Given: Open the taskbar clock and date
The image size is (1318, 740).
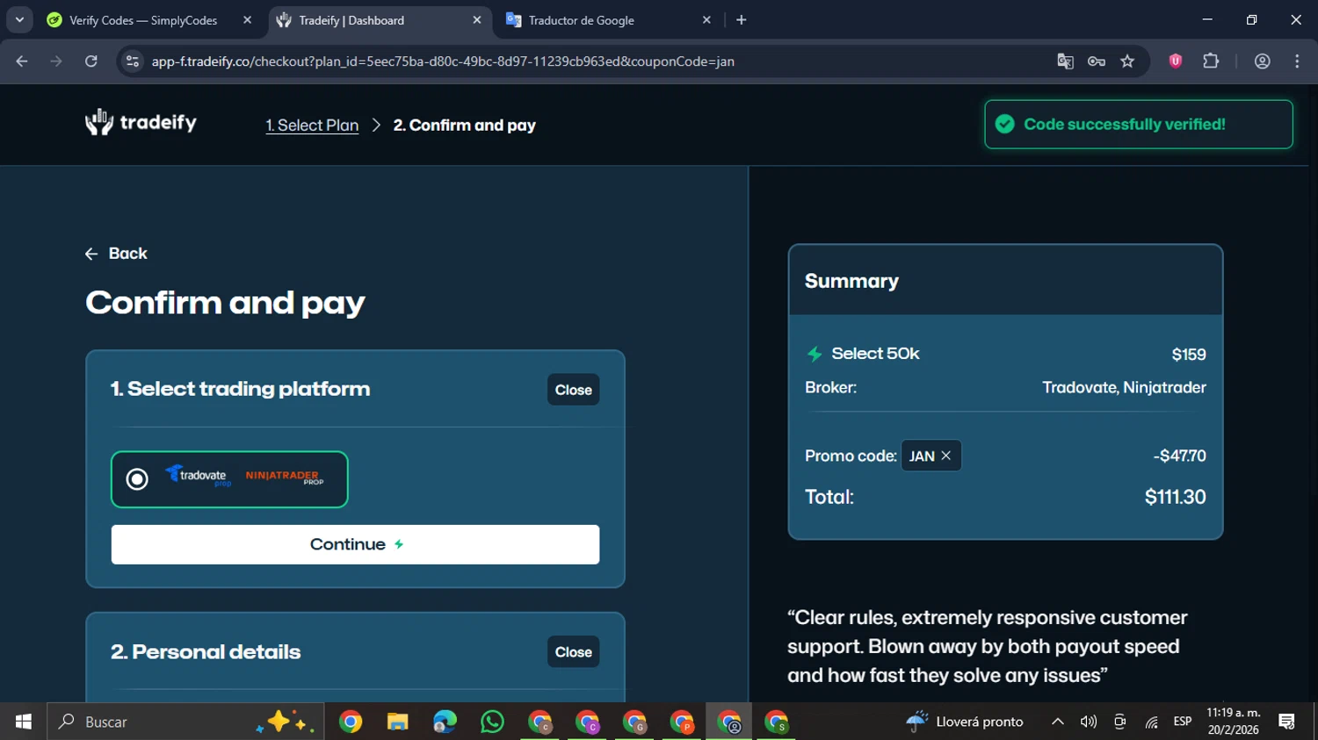Looking at the screenshot, I should coord(1234,722).
